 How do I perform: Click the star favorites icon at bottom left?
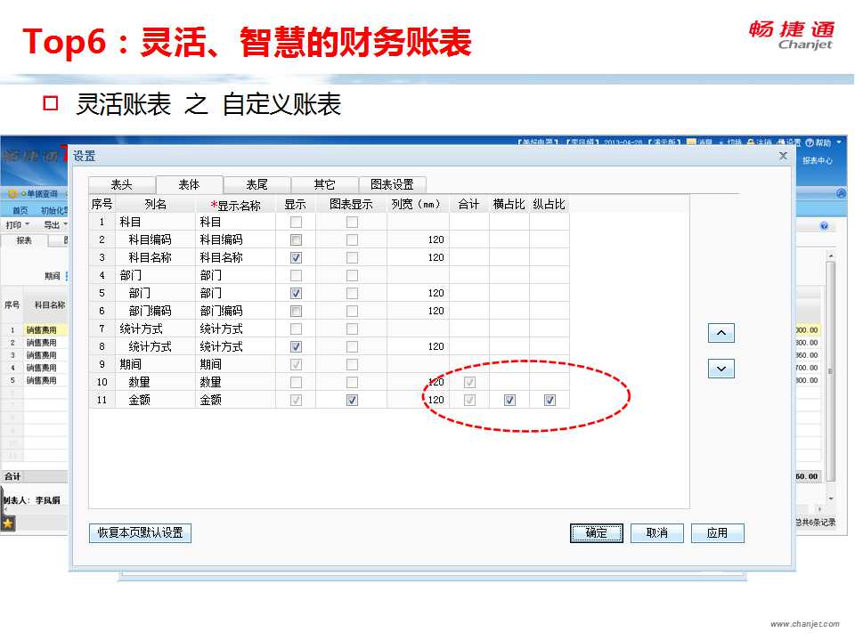tap(8, 523)
